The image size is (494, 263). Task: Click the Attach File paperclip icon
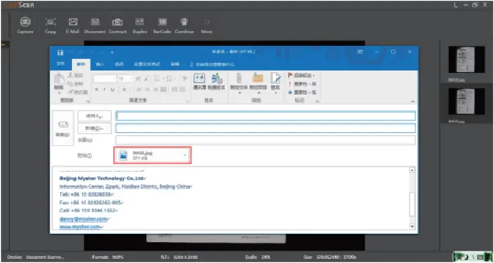239,78
